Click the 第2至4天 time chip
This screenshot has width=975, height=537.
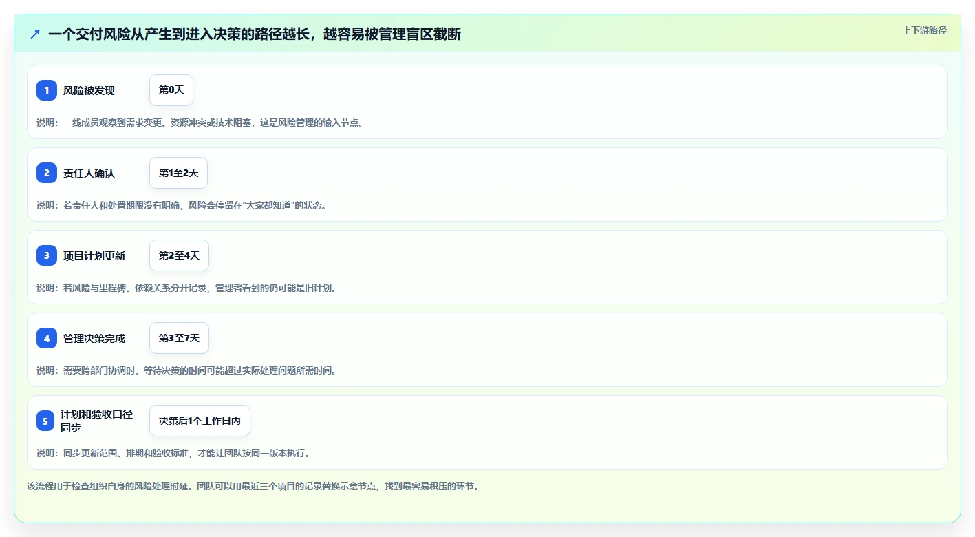click(x=179, y=255)
